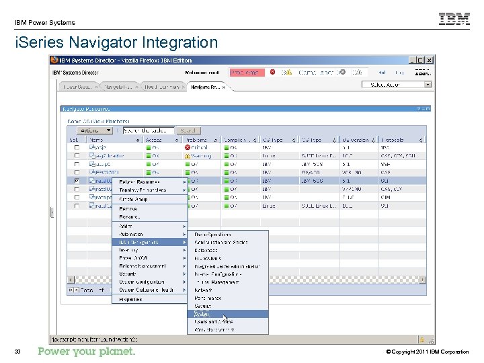Image resolution: width=484 pixels, height=363 pixels.
Task: Open the name link in the Critical row
Action: coord(101,148)
